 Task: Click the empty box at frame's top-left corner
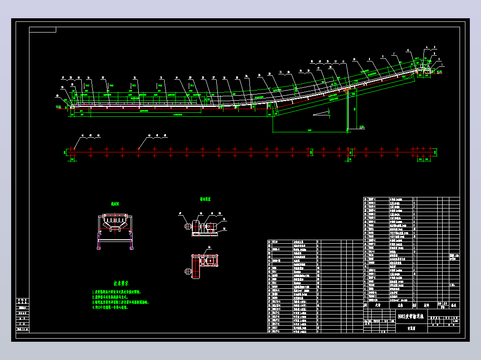[x=43, y=30]
